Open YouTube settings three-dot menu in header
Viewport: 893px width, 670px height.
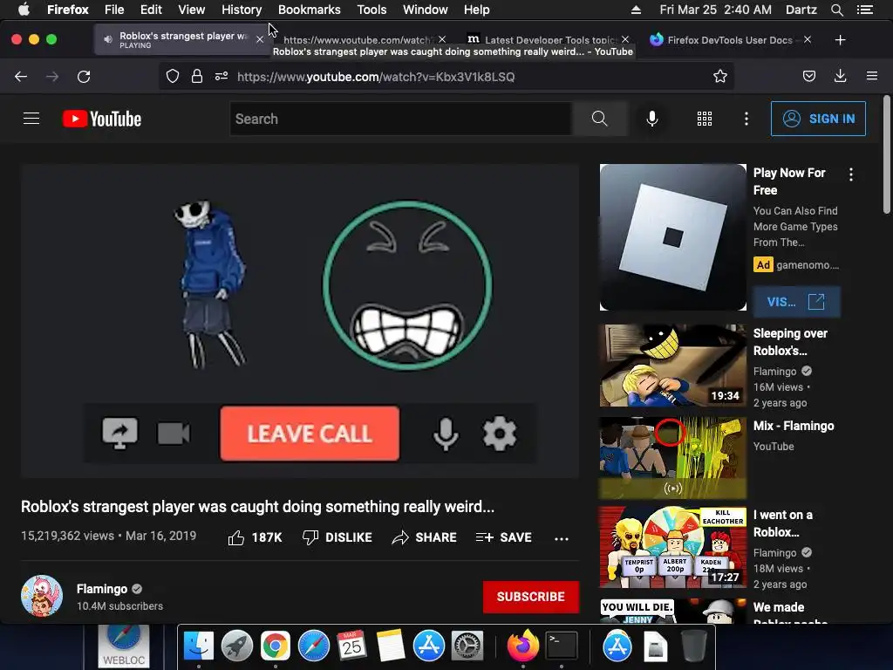[746, 119]
